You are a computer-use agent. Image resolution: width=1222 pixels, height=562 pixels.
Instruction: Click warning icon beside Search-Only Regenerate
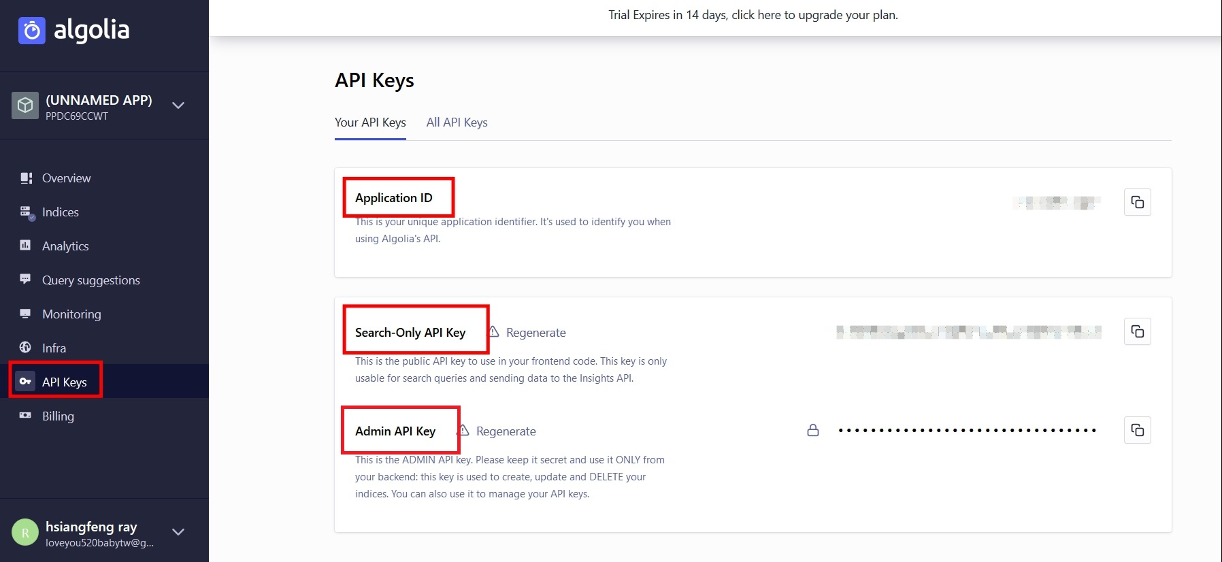[x=494, y=331]
